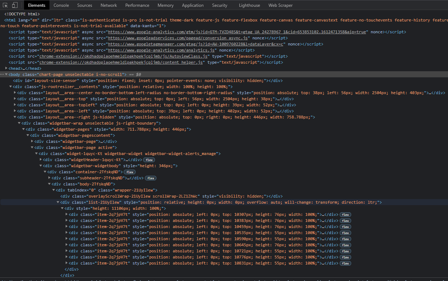
Task: Expand the layout__area--topleft div node
Action: (15, 105)
